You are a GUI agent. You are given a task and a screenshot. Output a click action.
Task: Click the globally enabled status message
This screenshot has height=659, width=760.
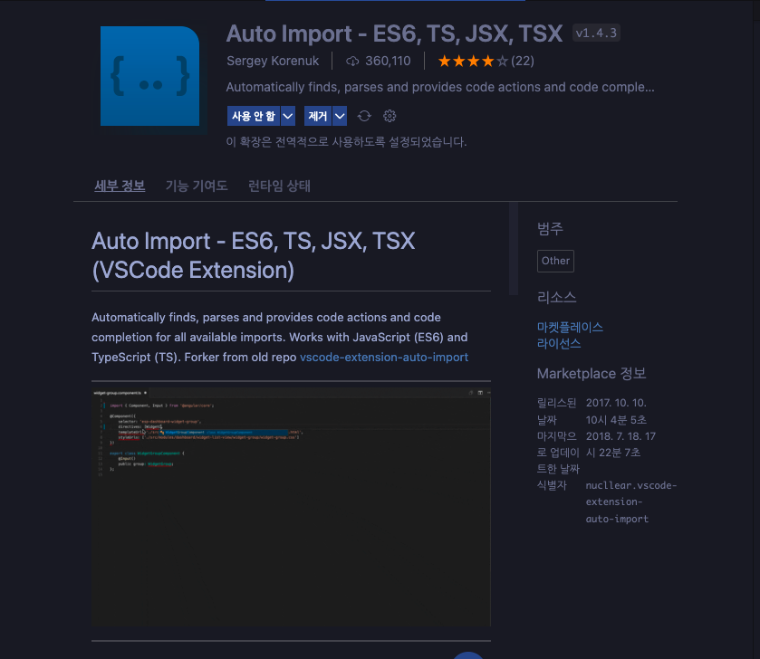coord(346,142)
